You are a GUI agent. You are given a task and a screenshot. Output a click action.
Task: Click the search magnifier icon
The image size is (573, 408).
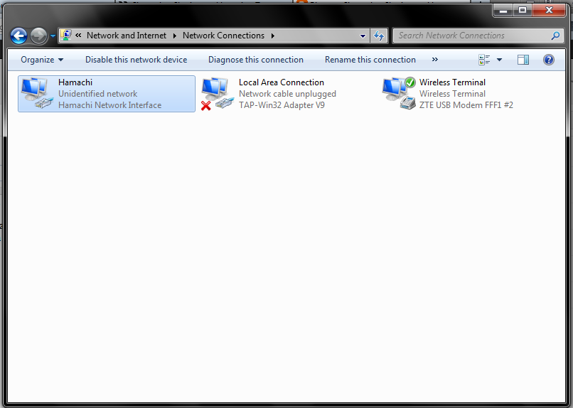(555, 36)
